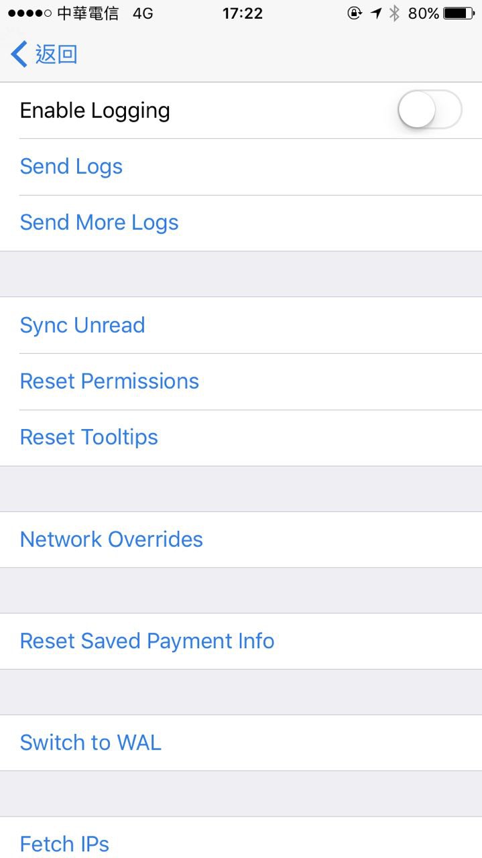
Task: Tap the Enable Logging label text
Action: coord(95,111)
